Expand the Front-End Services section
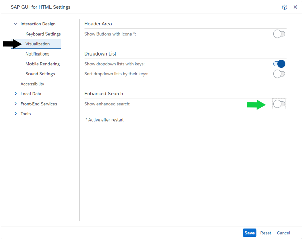The image size is (303, 240). pyautogui.click(x=16, y=104)
